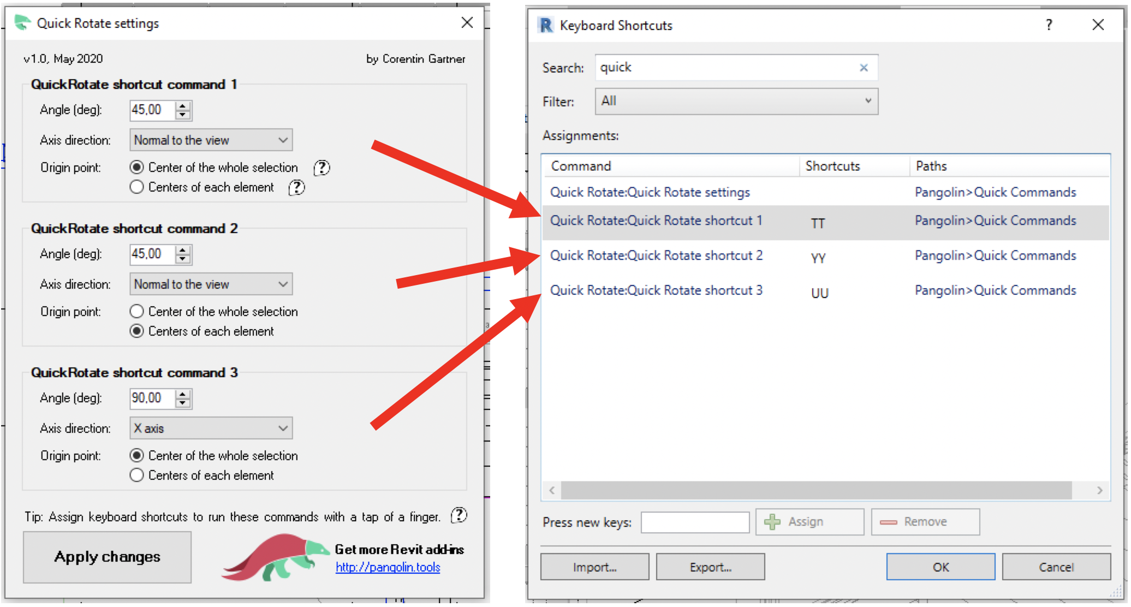Viewport: 1131px width, 607px height.
Task: Open Axis direction dropdown for command 1
Action: click(211, 140)
